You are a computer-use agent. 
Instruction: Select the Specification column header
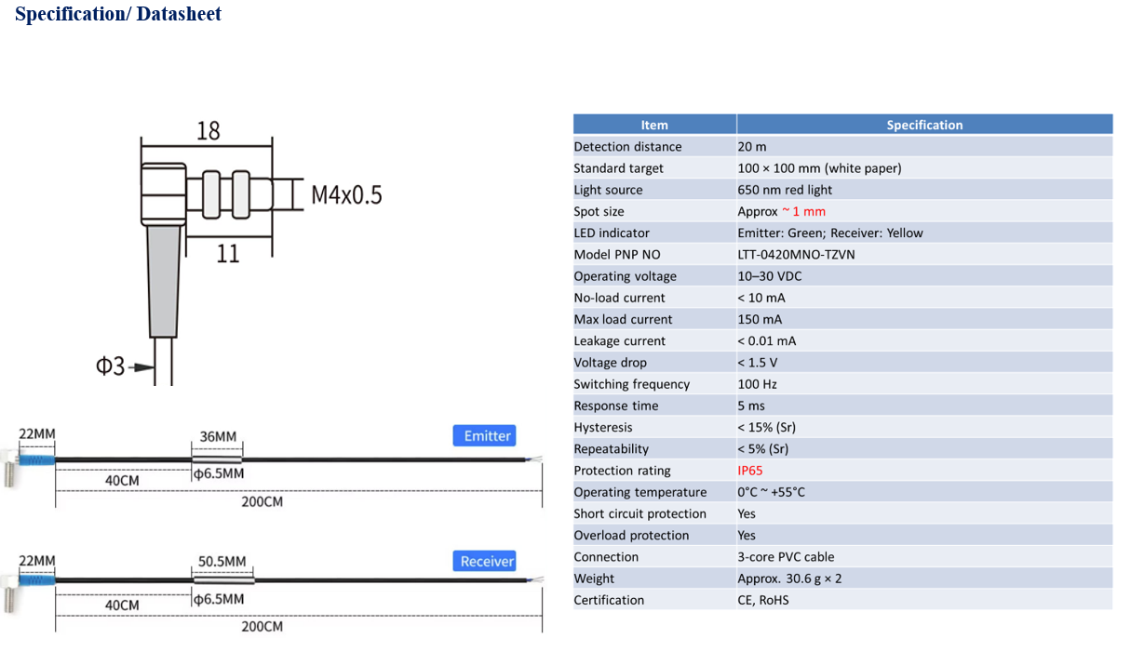[923, 125]
